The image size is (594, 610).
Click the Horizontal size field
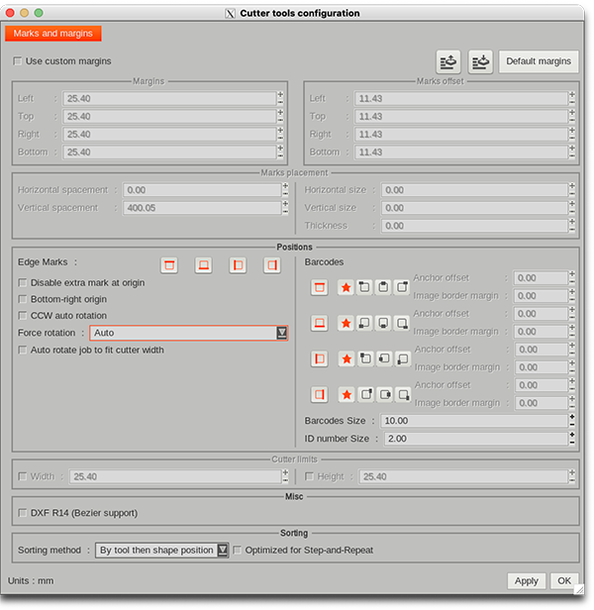474,190
